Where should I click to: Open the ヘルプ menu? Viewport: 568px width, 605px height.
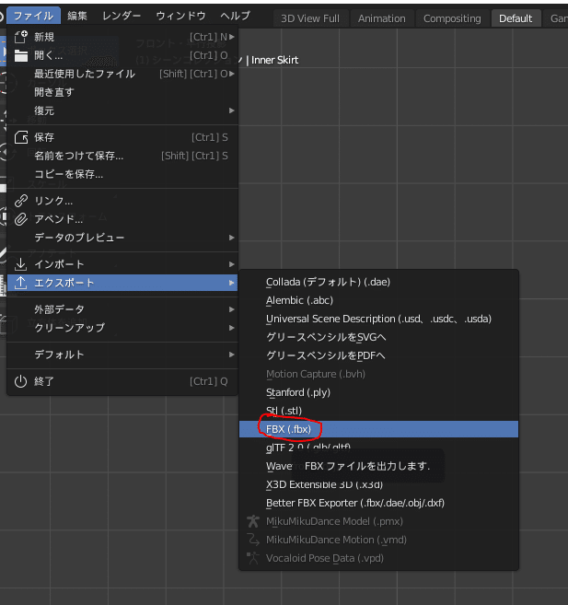[236, 16]
